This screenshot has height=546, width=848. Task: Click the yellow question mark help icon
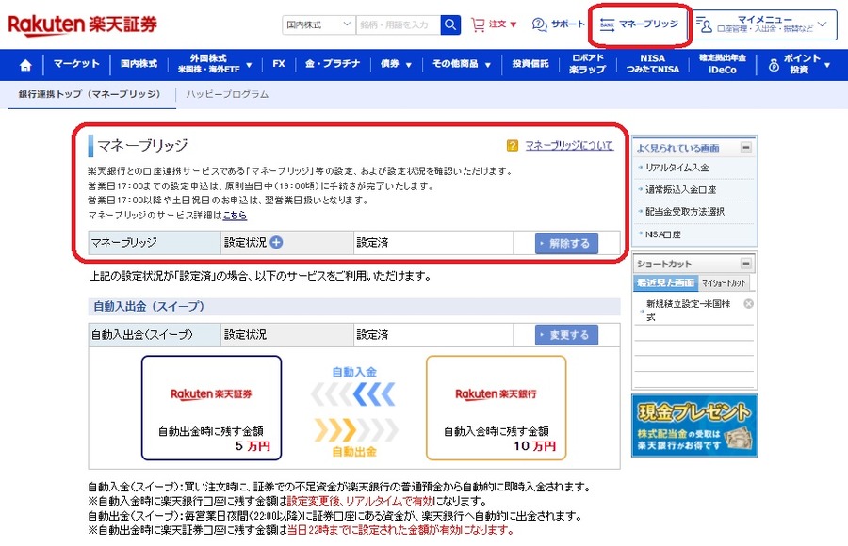[x=513, y=145]
